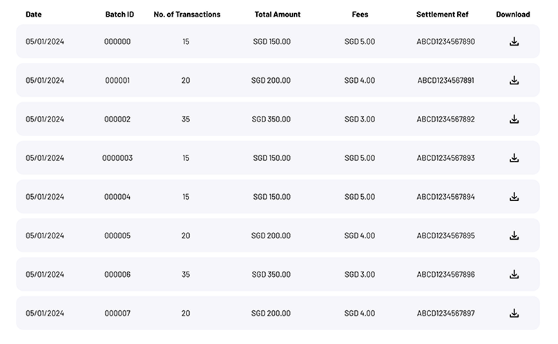Download settlement file for batch 000000

point(514,41)
